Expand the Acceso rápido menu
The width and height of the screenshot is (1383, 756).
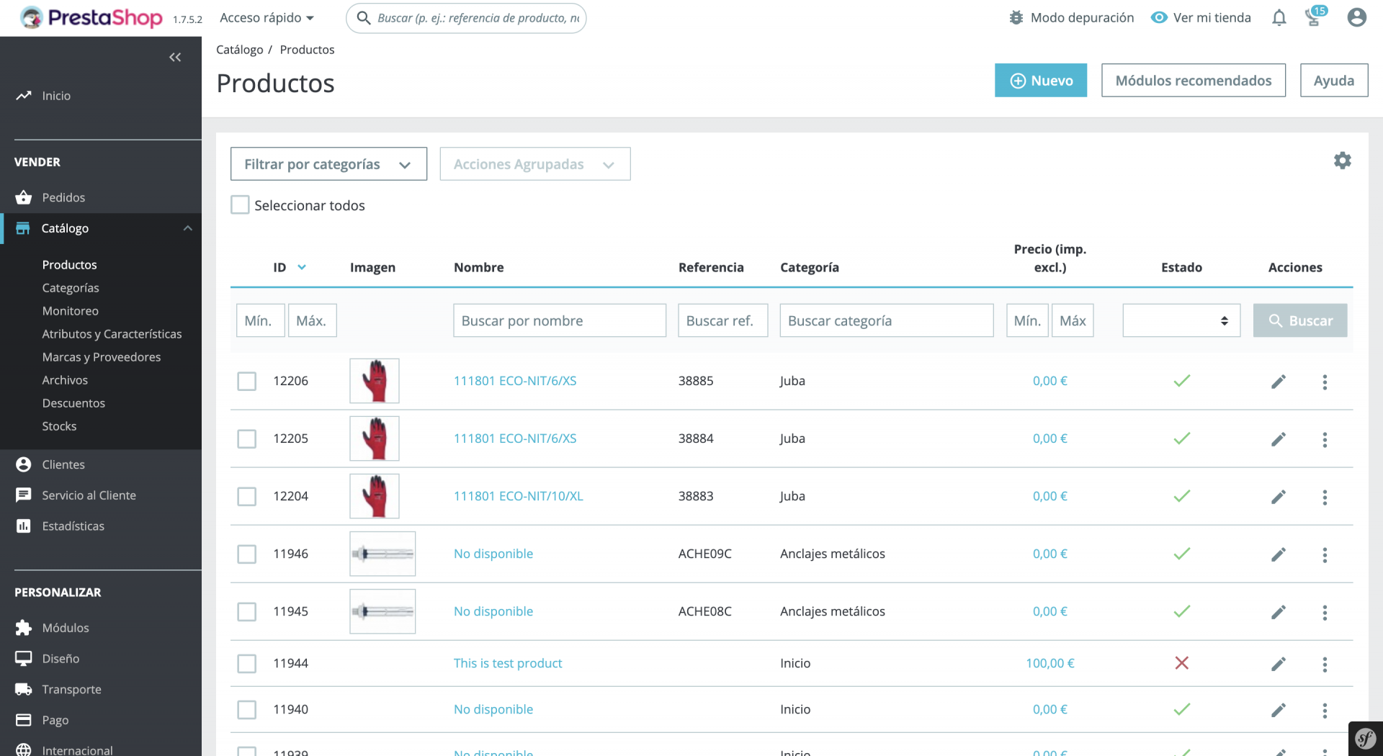click(x=267, y=17)
